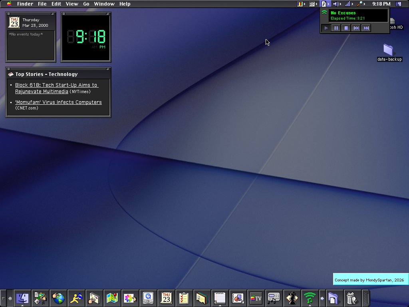
Task: Open the 'Momufam' Virus Infects Computers link
Action: tap(58, 102)
